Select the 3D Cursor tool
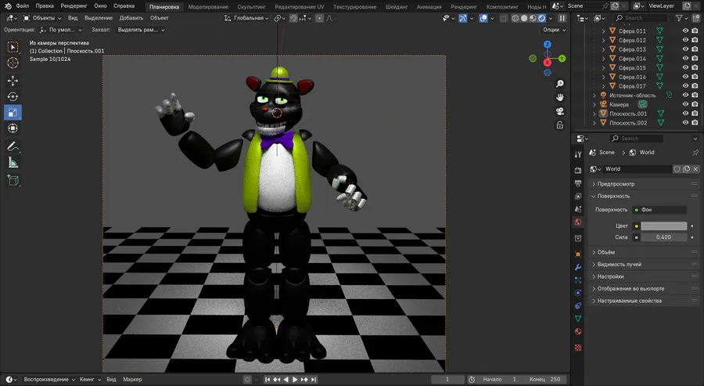704x386 pixels. click(x=13, y=63)
